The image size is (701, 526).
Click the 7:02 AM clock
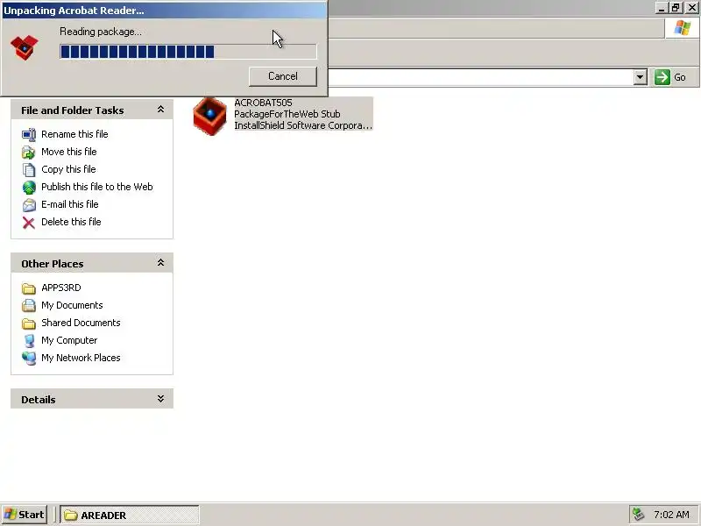point(671,515)
